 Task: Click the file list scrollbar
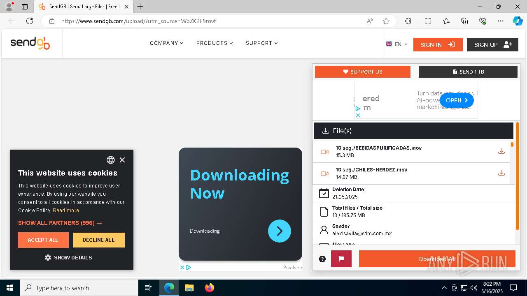[512, 145]
